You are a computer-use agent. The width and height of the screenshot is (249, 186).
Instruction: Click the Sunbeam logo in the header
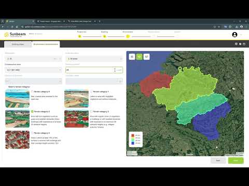click(15, 35)
